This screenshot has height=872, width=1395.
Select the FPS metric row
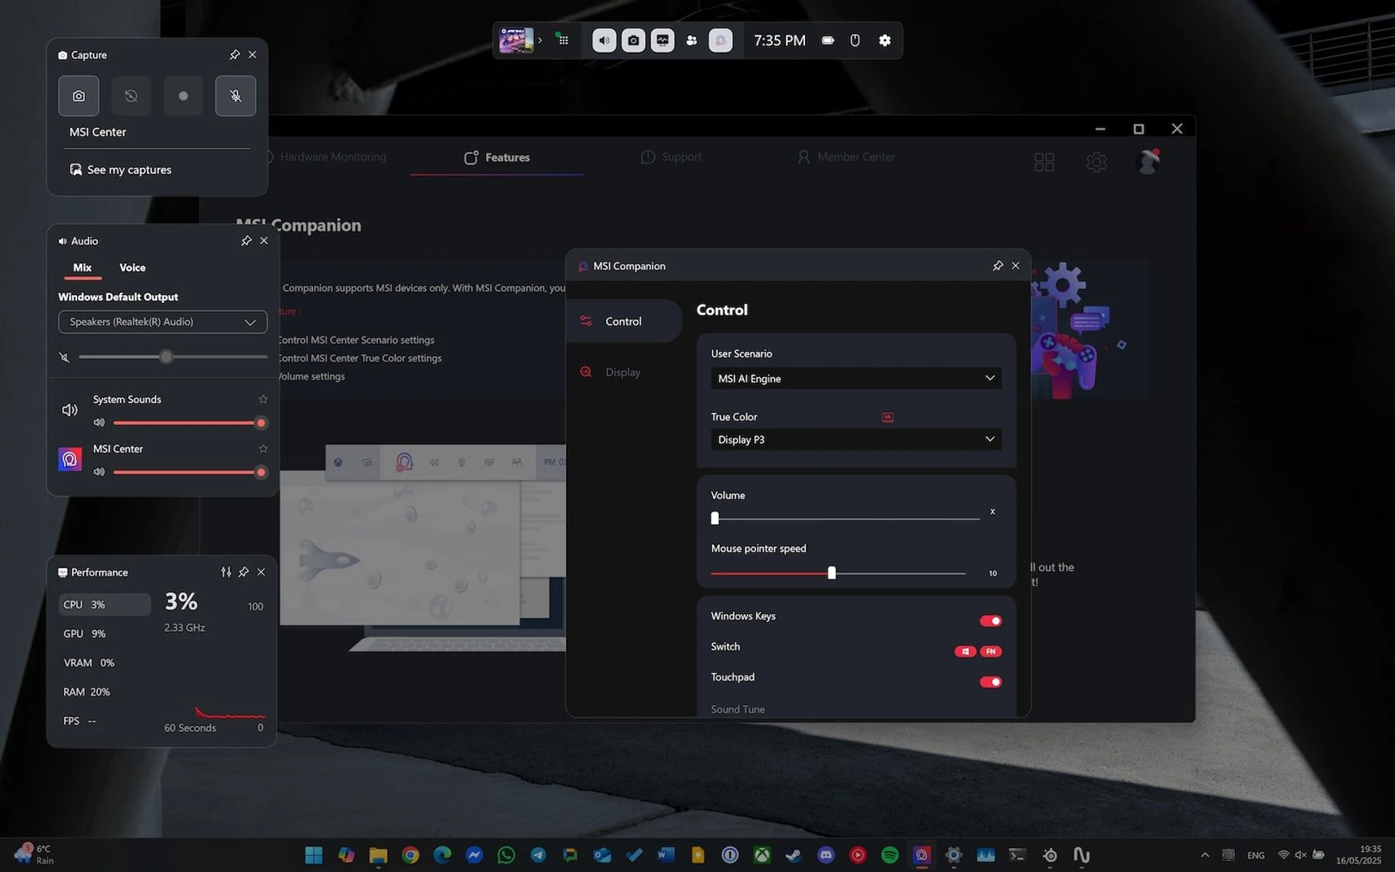tap(105, 721)
